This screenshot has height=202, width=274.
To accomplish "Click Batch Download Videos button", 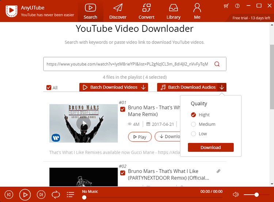I will tap(114, 87).
